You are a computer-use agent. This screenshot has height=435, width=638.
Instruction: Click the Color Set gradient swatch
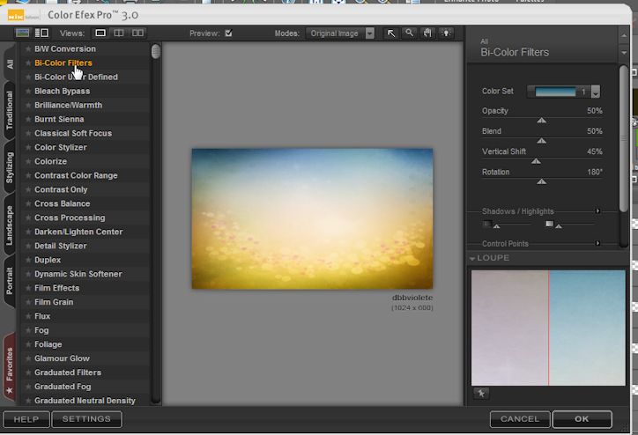555,92
